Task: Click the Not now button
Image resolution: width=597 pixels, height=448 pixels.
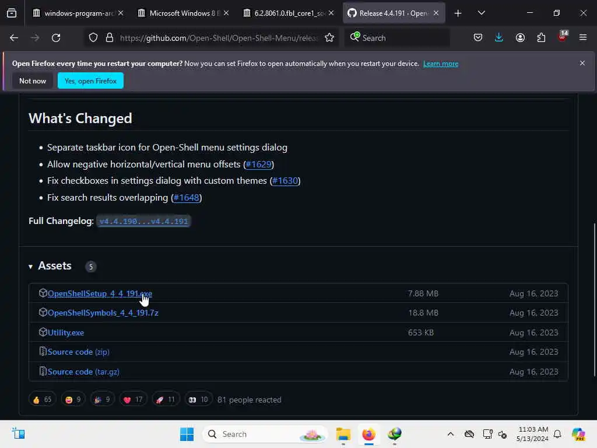Action: point(33,80)
